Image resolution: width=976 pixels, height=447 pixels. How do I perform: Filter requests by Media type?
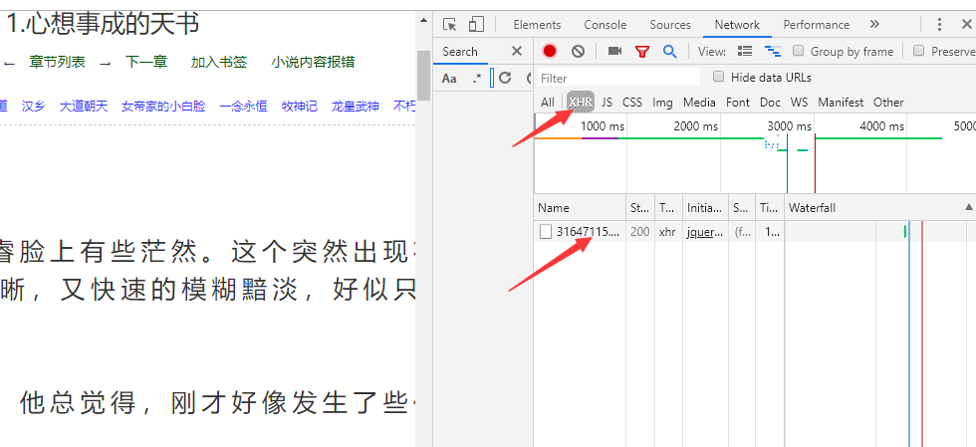tap(699, 103)
